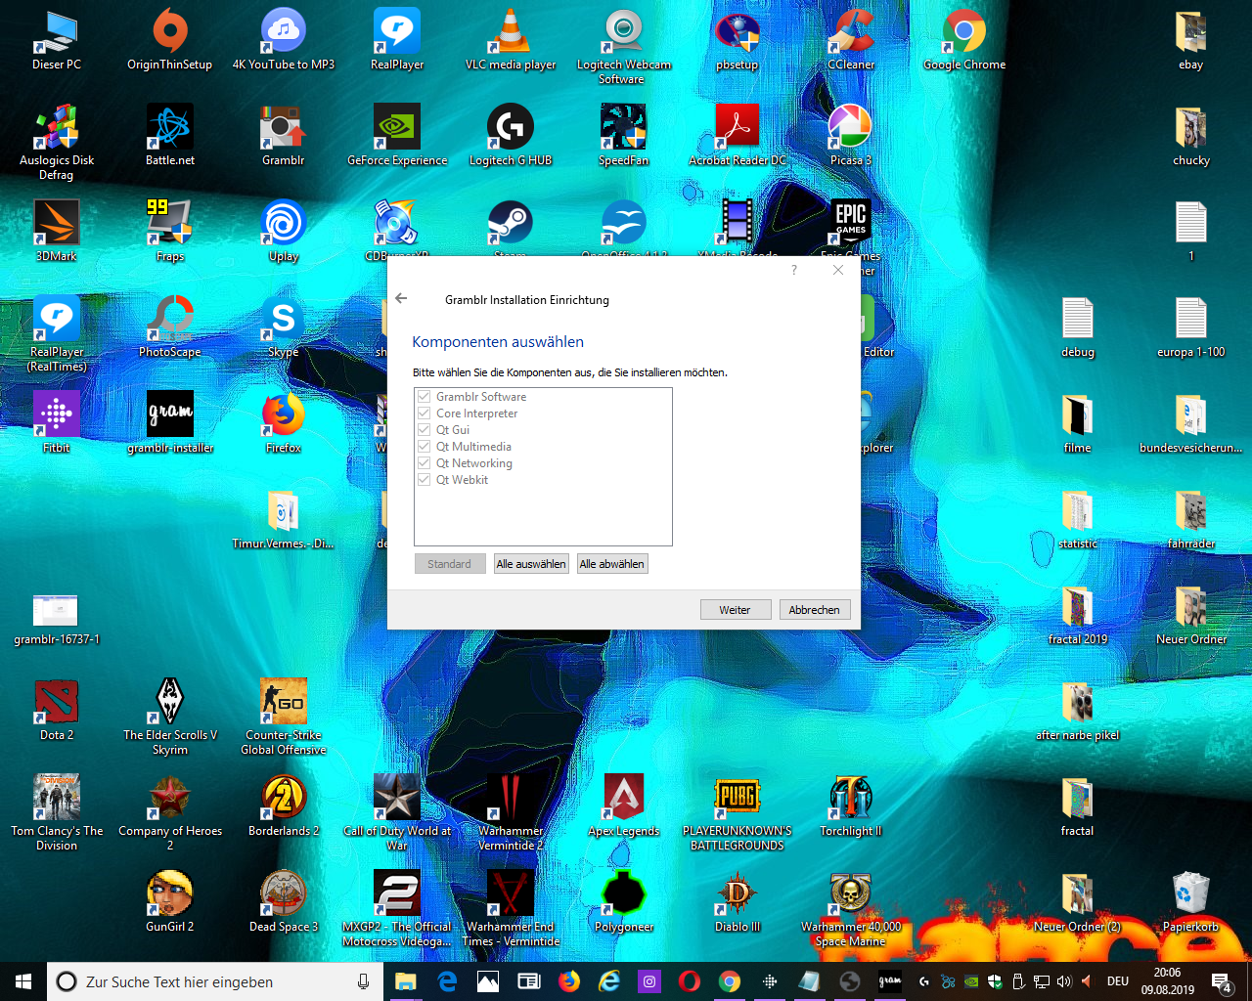Open Opera from the taskbar
Screen dimensions: 1252x1001
pyautogui.click(x=690, y=981)
